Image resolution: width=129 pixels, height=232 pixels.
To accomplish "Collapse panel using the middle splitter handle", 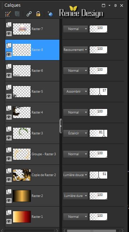I will (61, 126).
